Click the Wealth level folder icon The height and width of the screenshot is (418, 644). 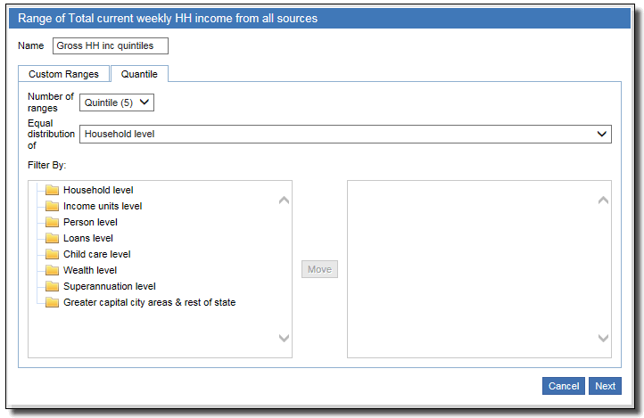(x=52, y=270)
